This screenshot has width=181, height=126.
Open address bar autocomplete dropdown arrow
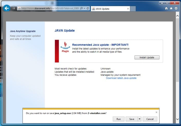coord(84,8)
